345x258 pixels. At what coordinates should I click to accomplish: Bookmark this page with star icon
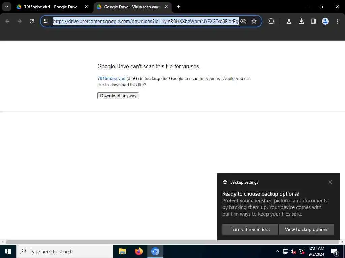click(254, 21)
